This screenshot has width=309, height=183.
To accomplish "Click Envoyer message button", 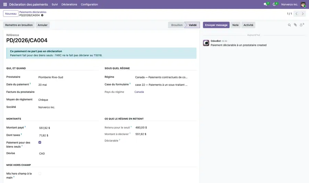I will click(x=216, y=25).
